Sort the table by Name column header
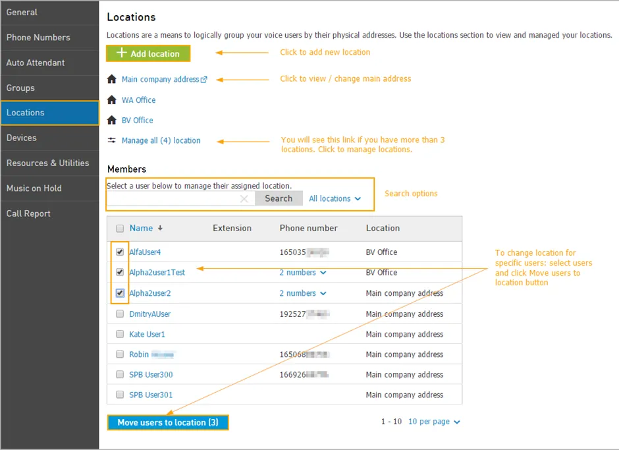Screen dimensions: 619x450 click(x=141, y=228)
